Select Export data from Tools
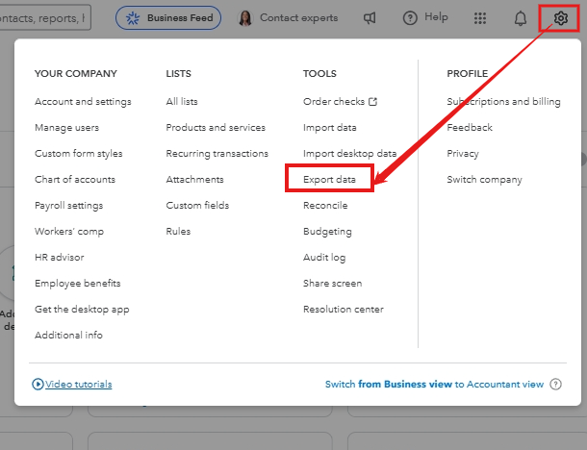 tap(329, 180)
